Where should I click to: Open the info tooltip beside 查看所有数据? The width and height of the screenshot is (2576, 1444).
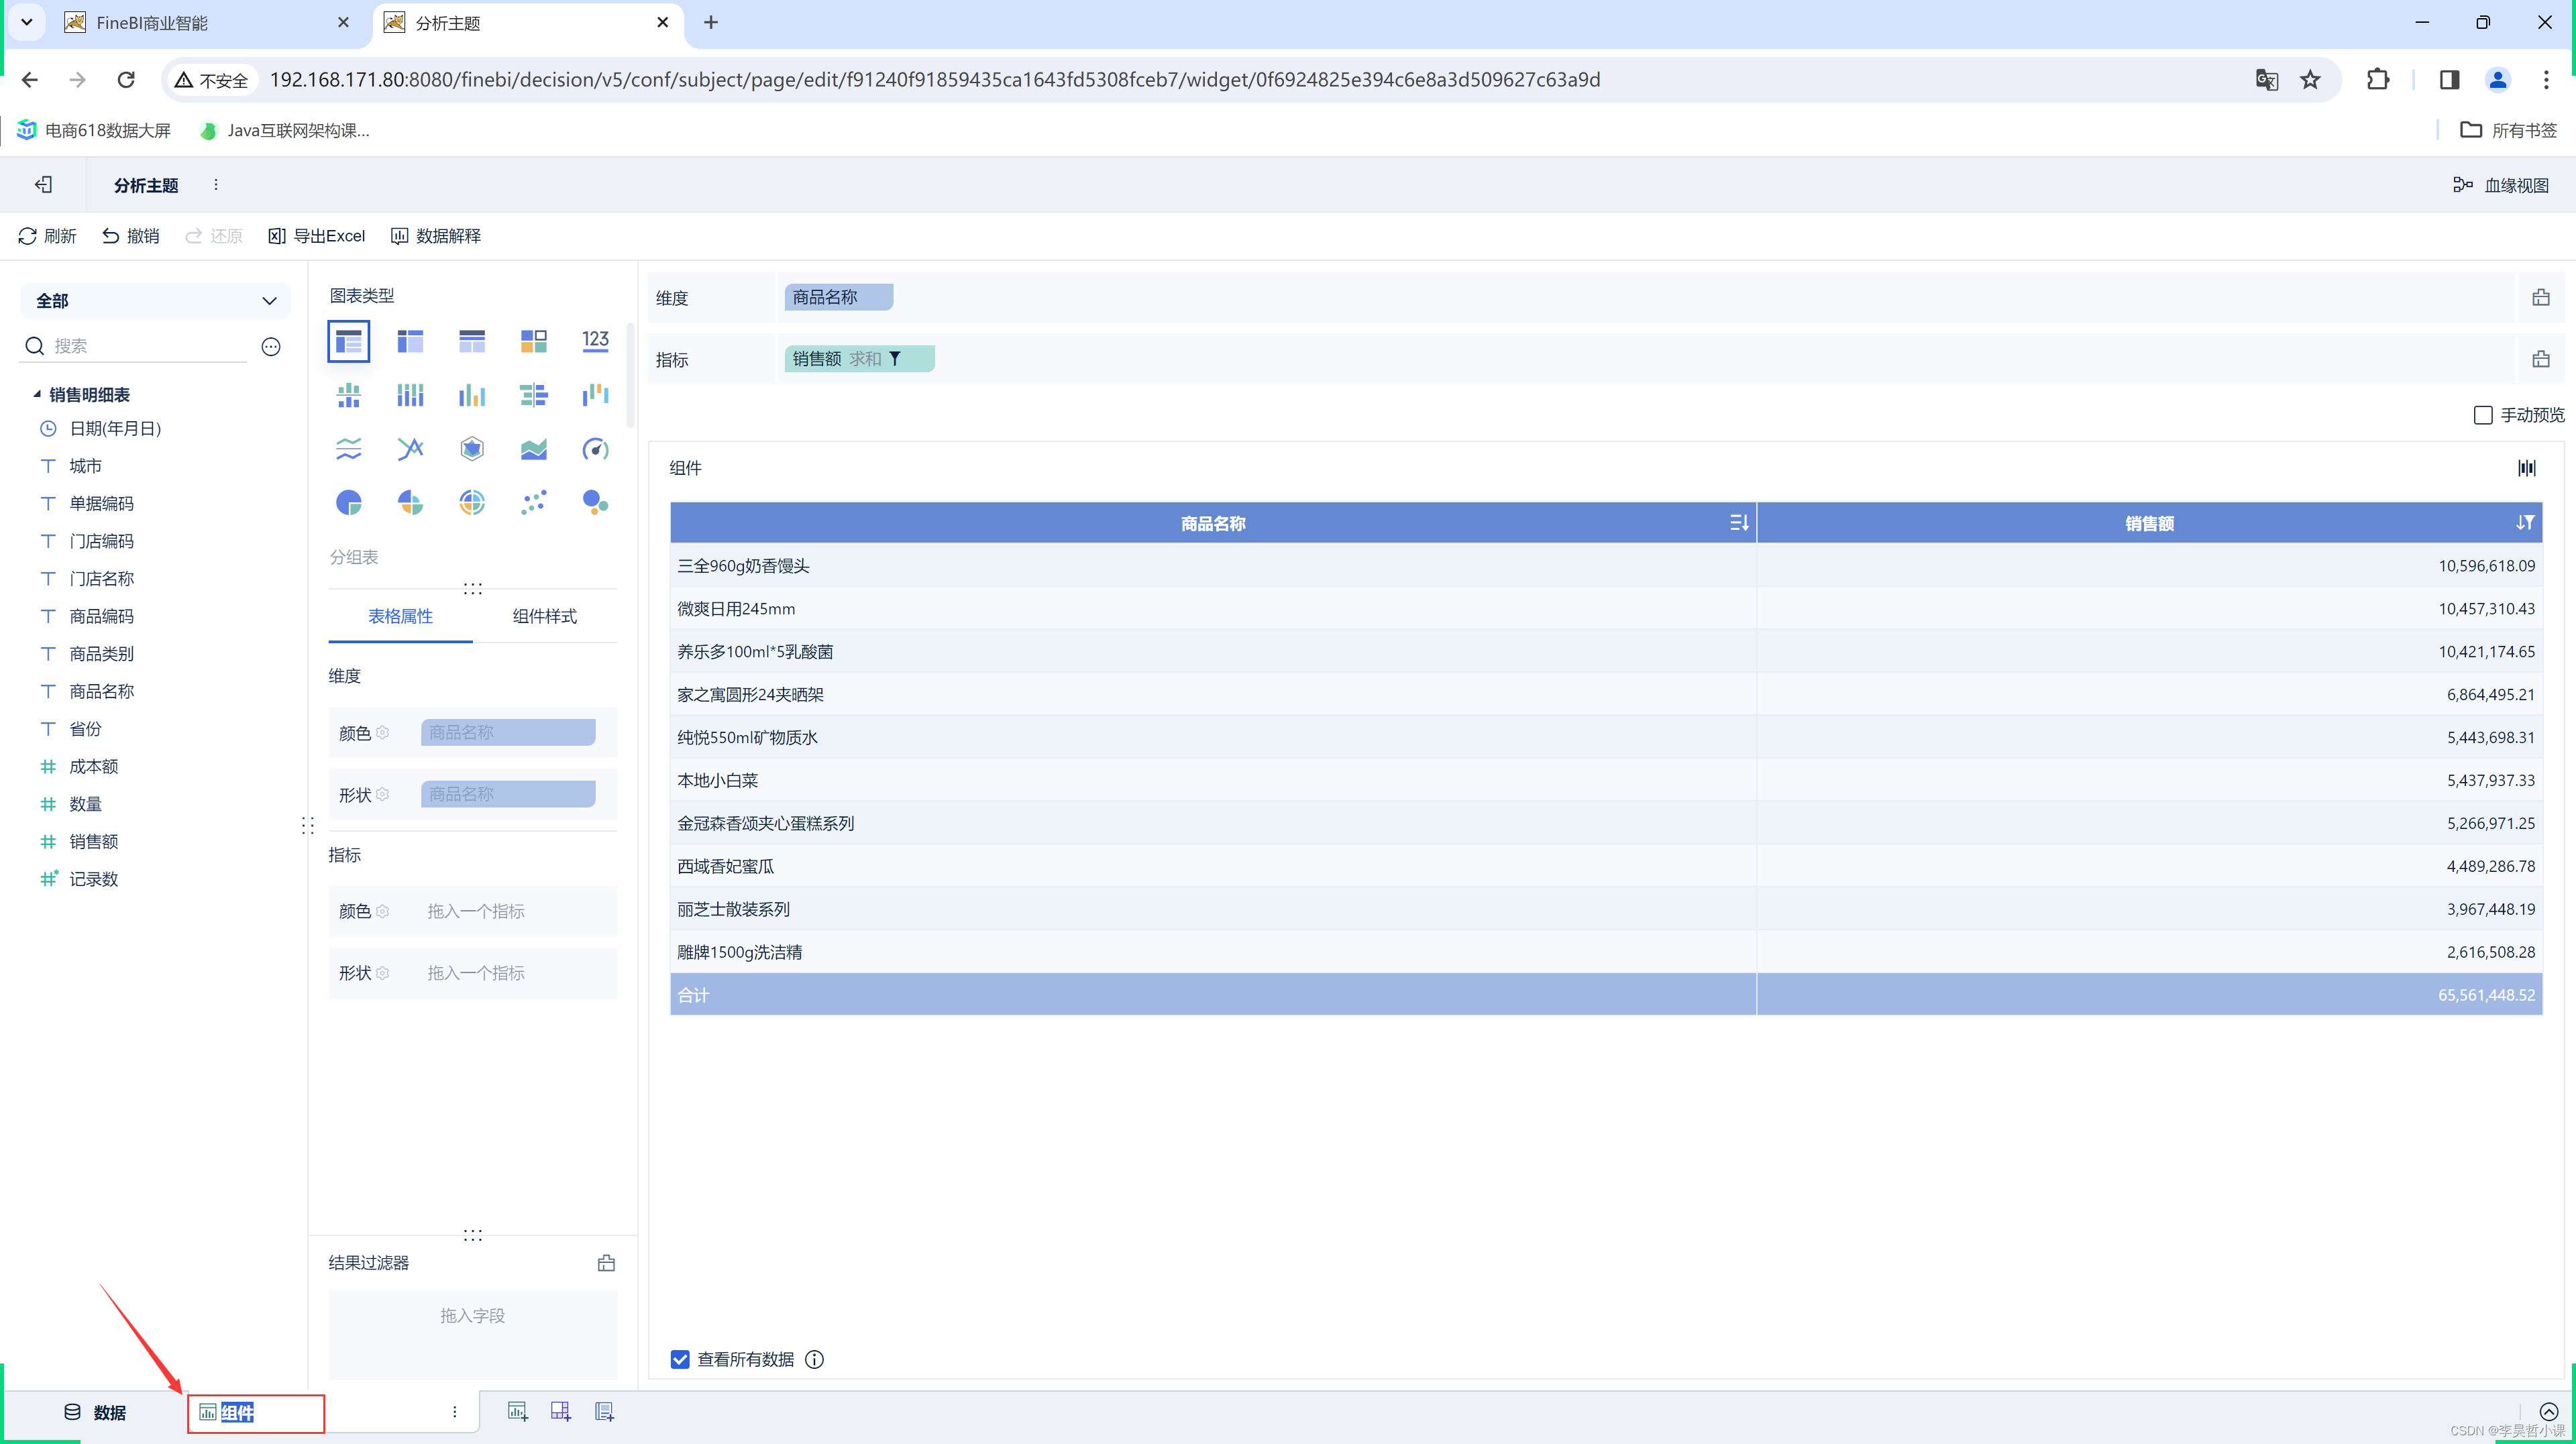[x=814, y=1359]
